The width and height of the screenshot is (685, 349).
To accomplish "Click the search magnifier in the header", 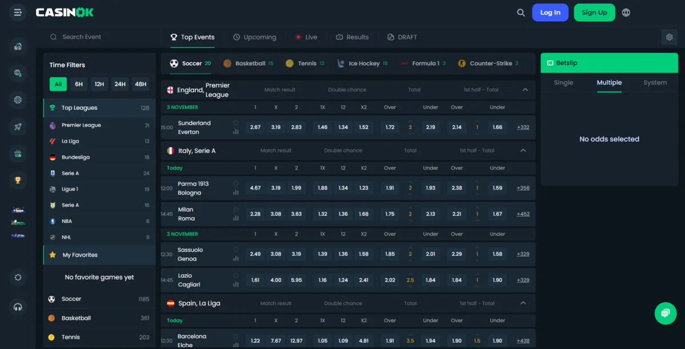I will (520, 13).
